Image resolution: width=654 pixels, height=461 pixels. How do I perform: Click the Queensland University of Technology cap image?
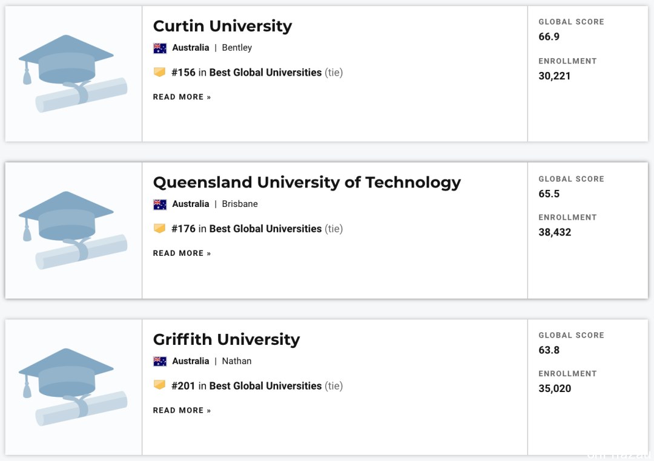(73, 230)
